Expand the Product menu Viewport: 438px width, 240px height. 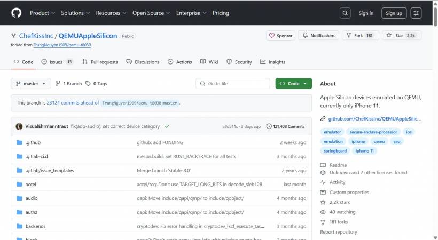click(x=42, y=13)
